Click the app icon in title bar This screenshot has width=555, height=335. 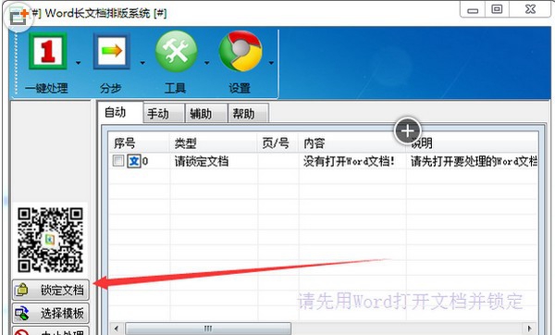click(x=18, y=16)
